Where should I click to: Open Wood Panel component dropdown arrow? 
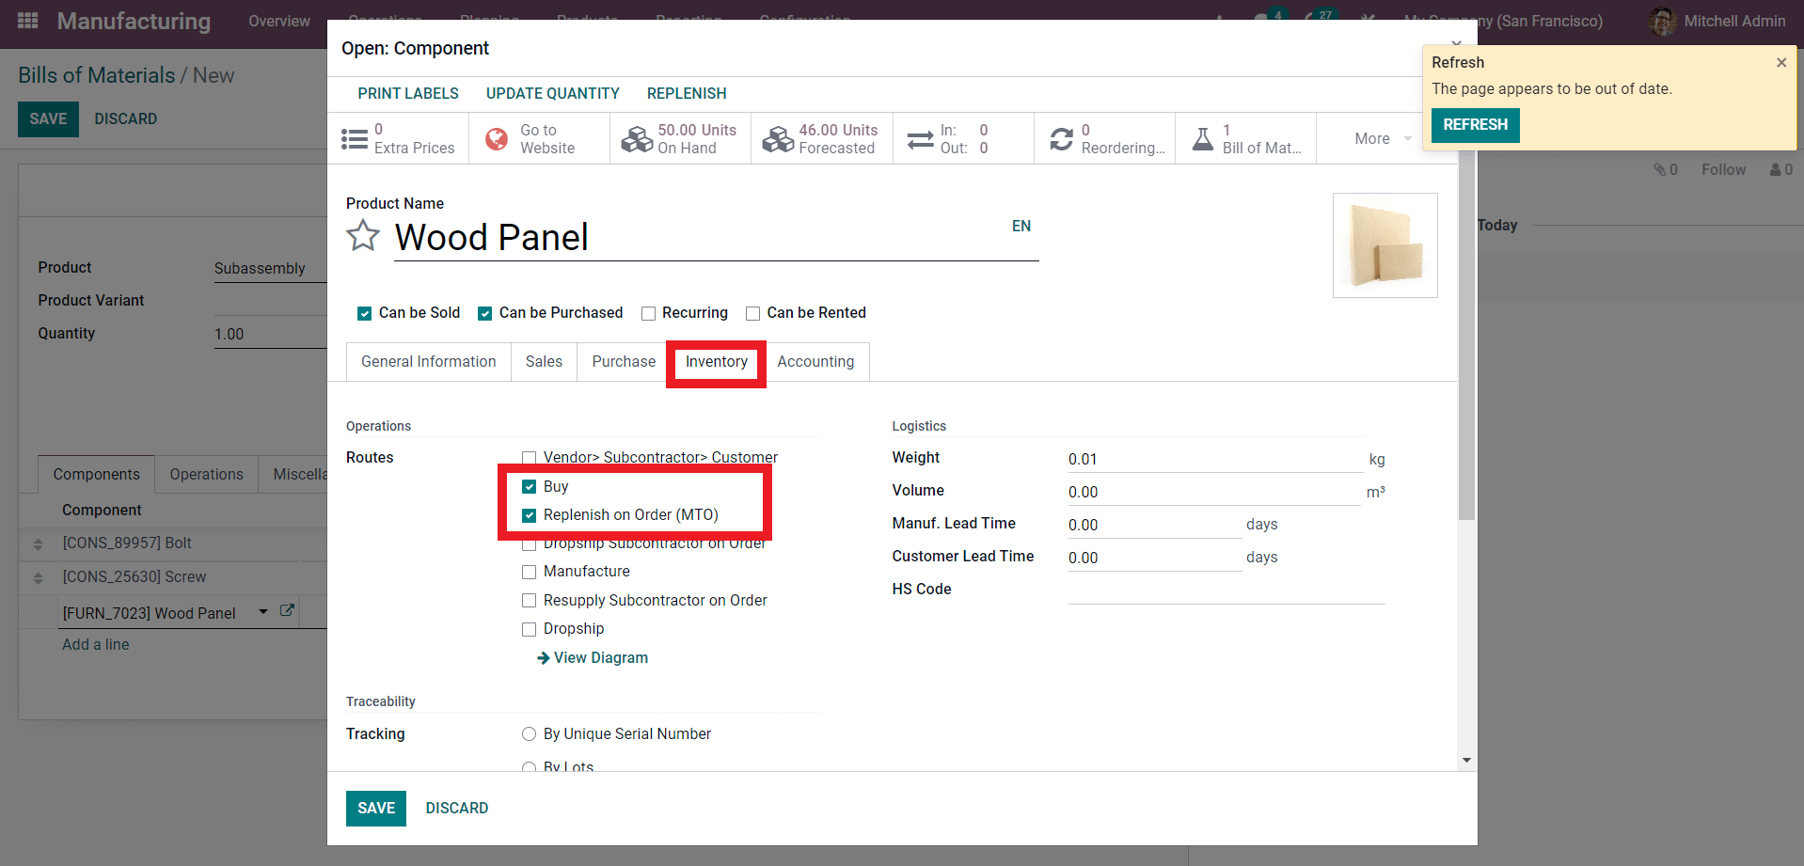click(x=263, y=611)
